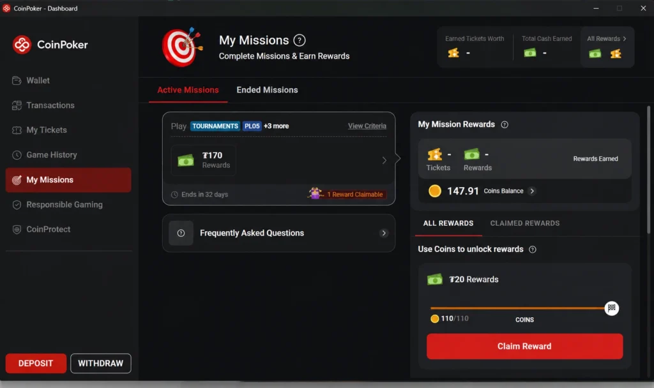The height and width of the screenshot is (388, 654).
Task: Switch to Active Missions tab
Action: tap(188, 90)
